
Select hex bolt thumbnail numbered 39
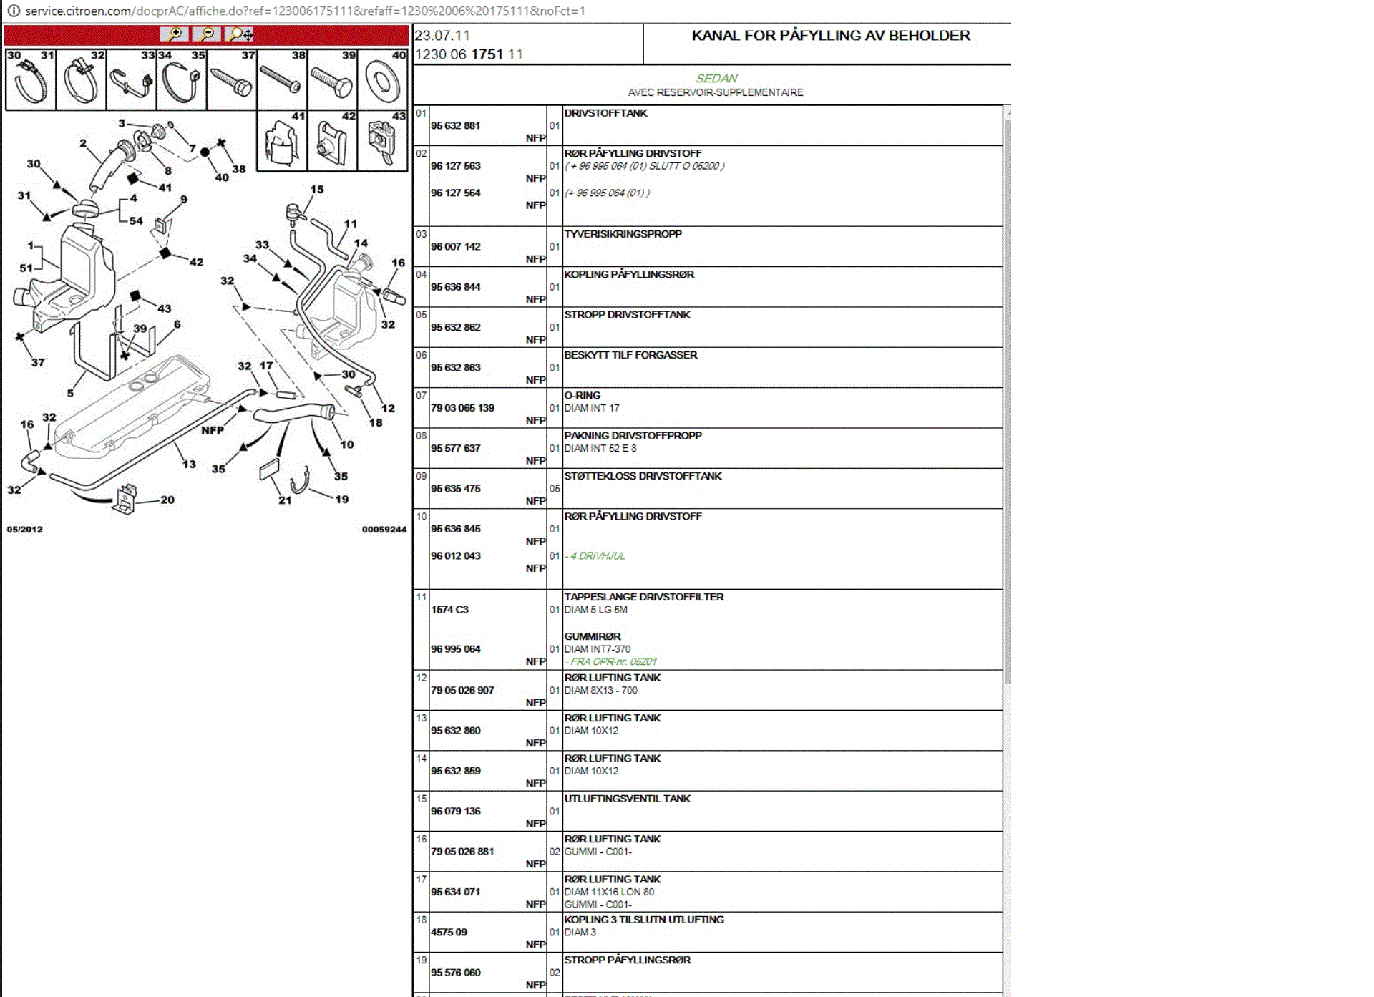(x=332, y=79)
